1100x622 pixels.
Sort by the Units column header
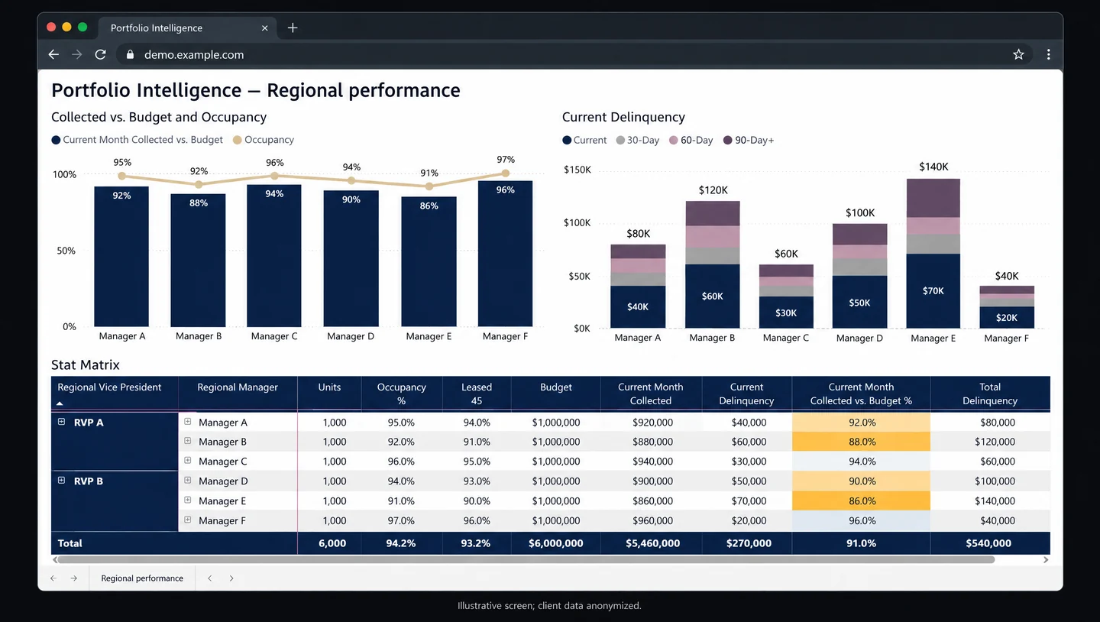329,394
